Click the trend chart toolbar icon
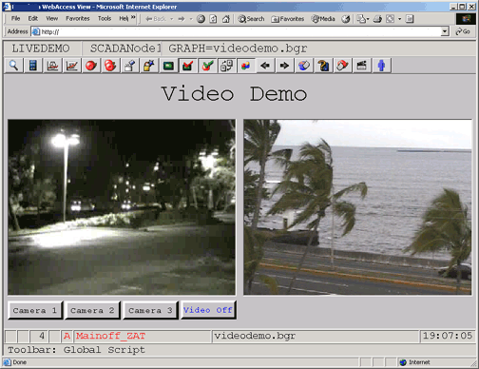 71,66
